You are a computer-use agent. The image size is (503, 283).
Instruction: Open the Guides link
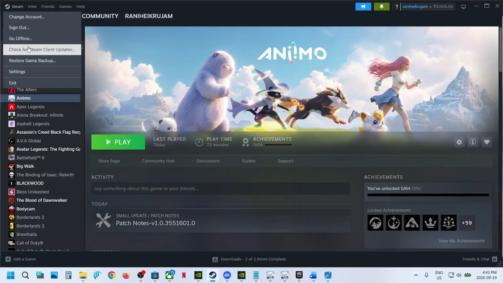pyautogui.click(x=248, y=161)
